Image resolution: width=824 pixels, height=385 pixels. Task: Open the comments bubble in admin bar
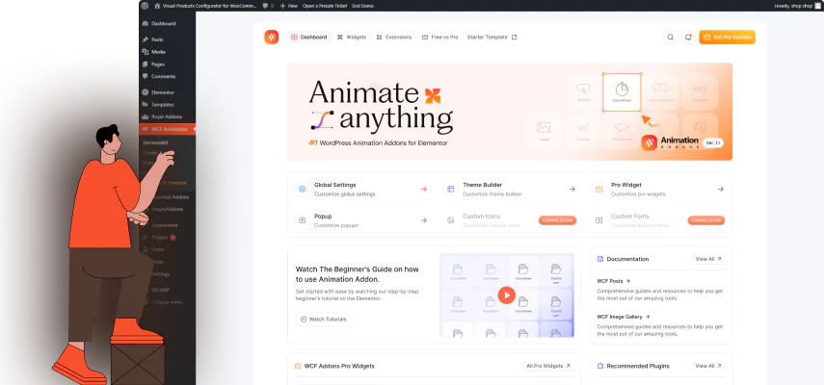[x=268, y=6]
